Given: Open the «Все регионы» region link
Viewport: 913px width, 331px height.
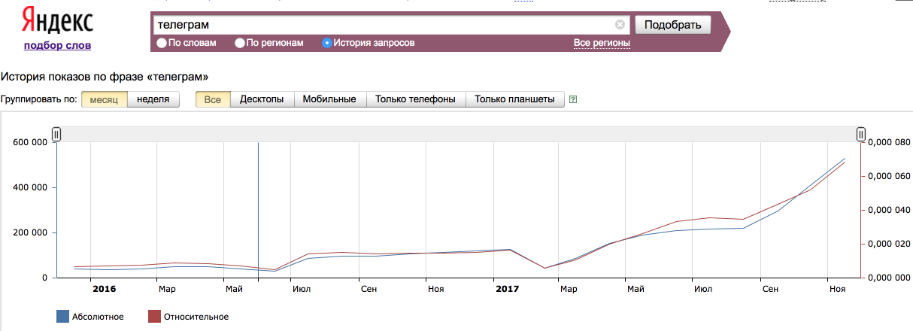Looking at the screenshot, I should coord(602,43).
